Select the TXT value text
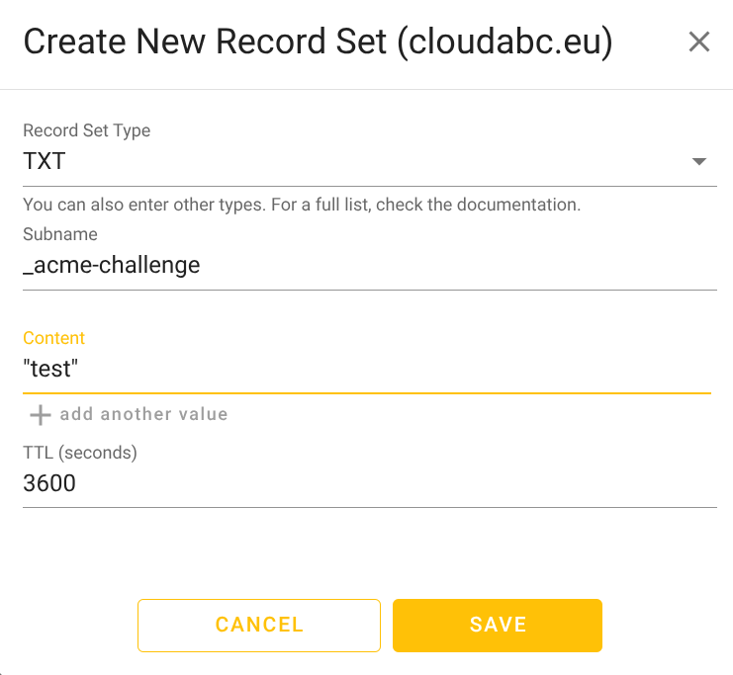This screenshot has height=675, width=733. pos(45,162)
